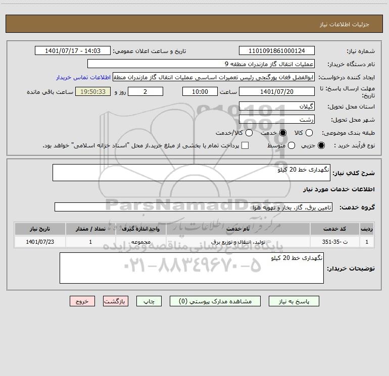The image size is (389, 376).
Task: Select the خدمت radio button
Action: click(282, 133)
